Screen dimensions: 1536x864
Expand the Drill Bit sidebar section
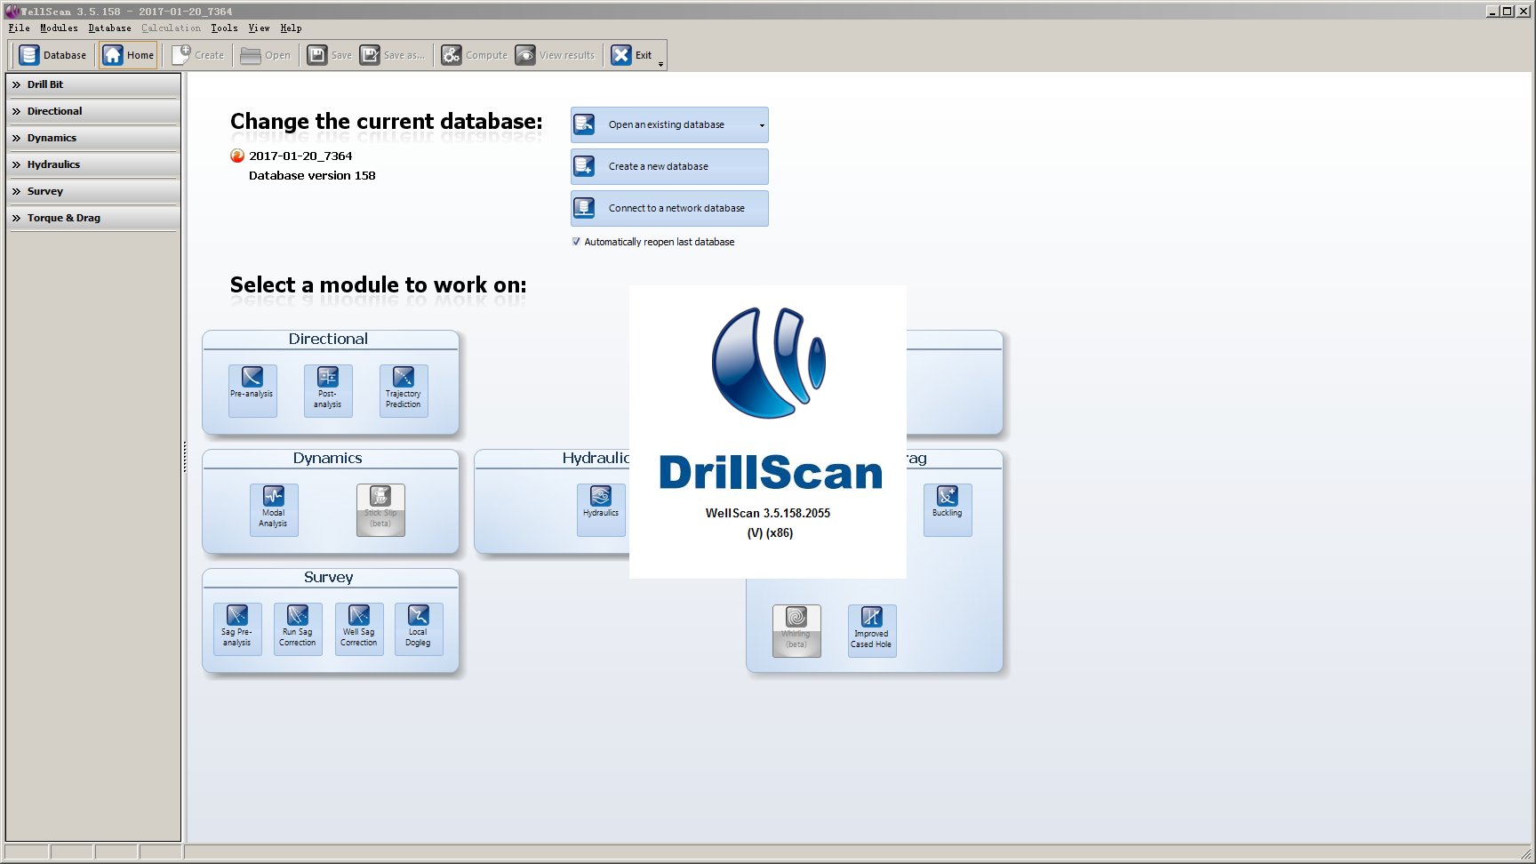click(92, 84)
